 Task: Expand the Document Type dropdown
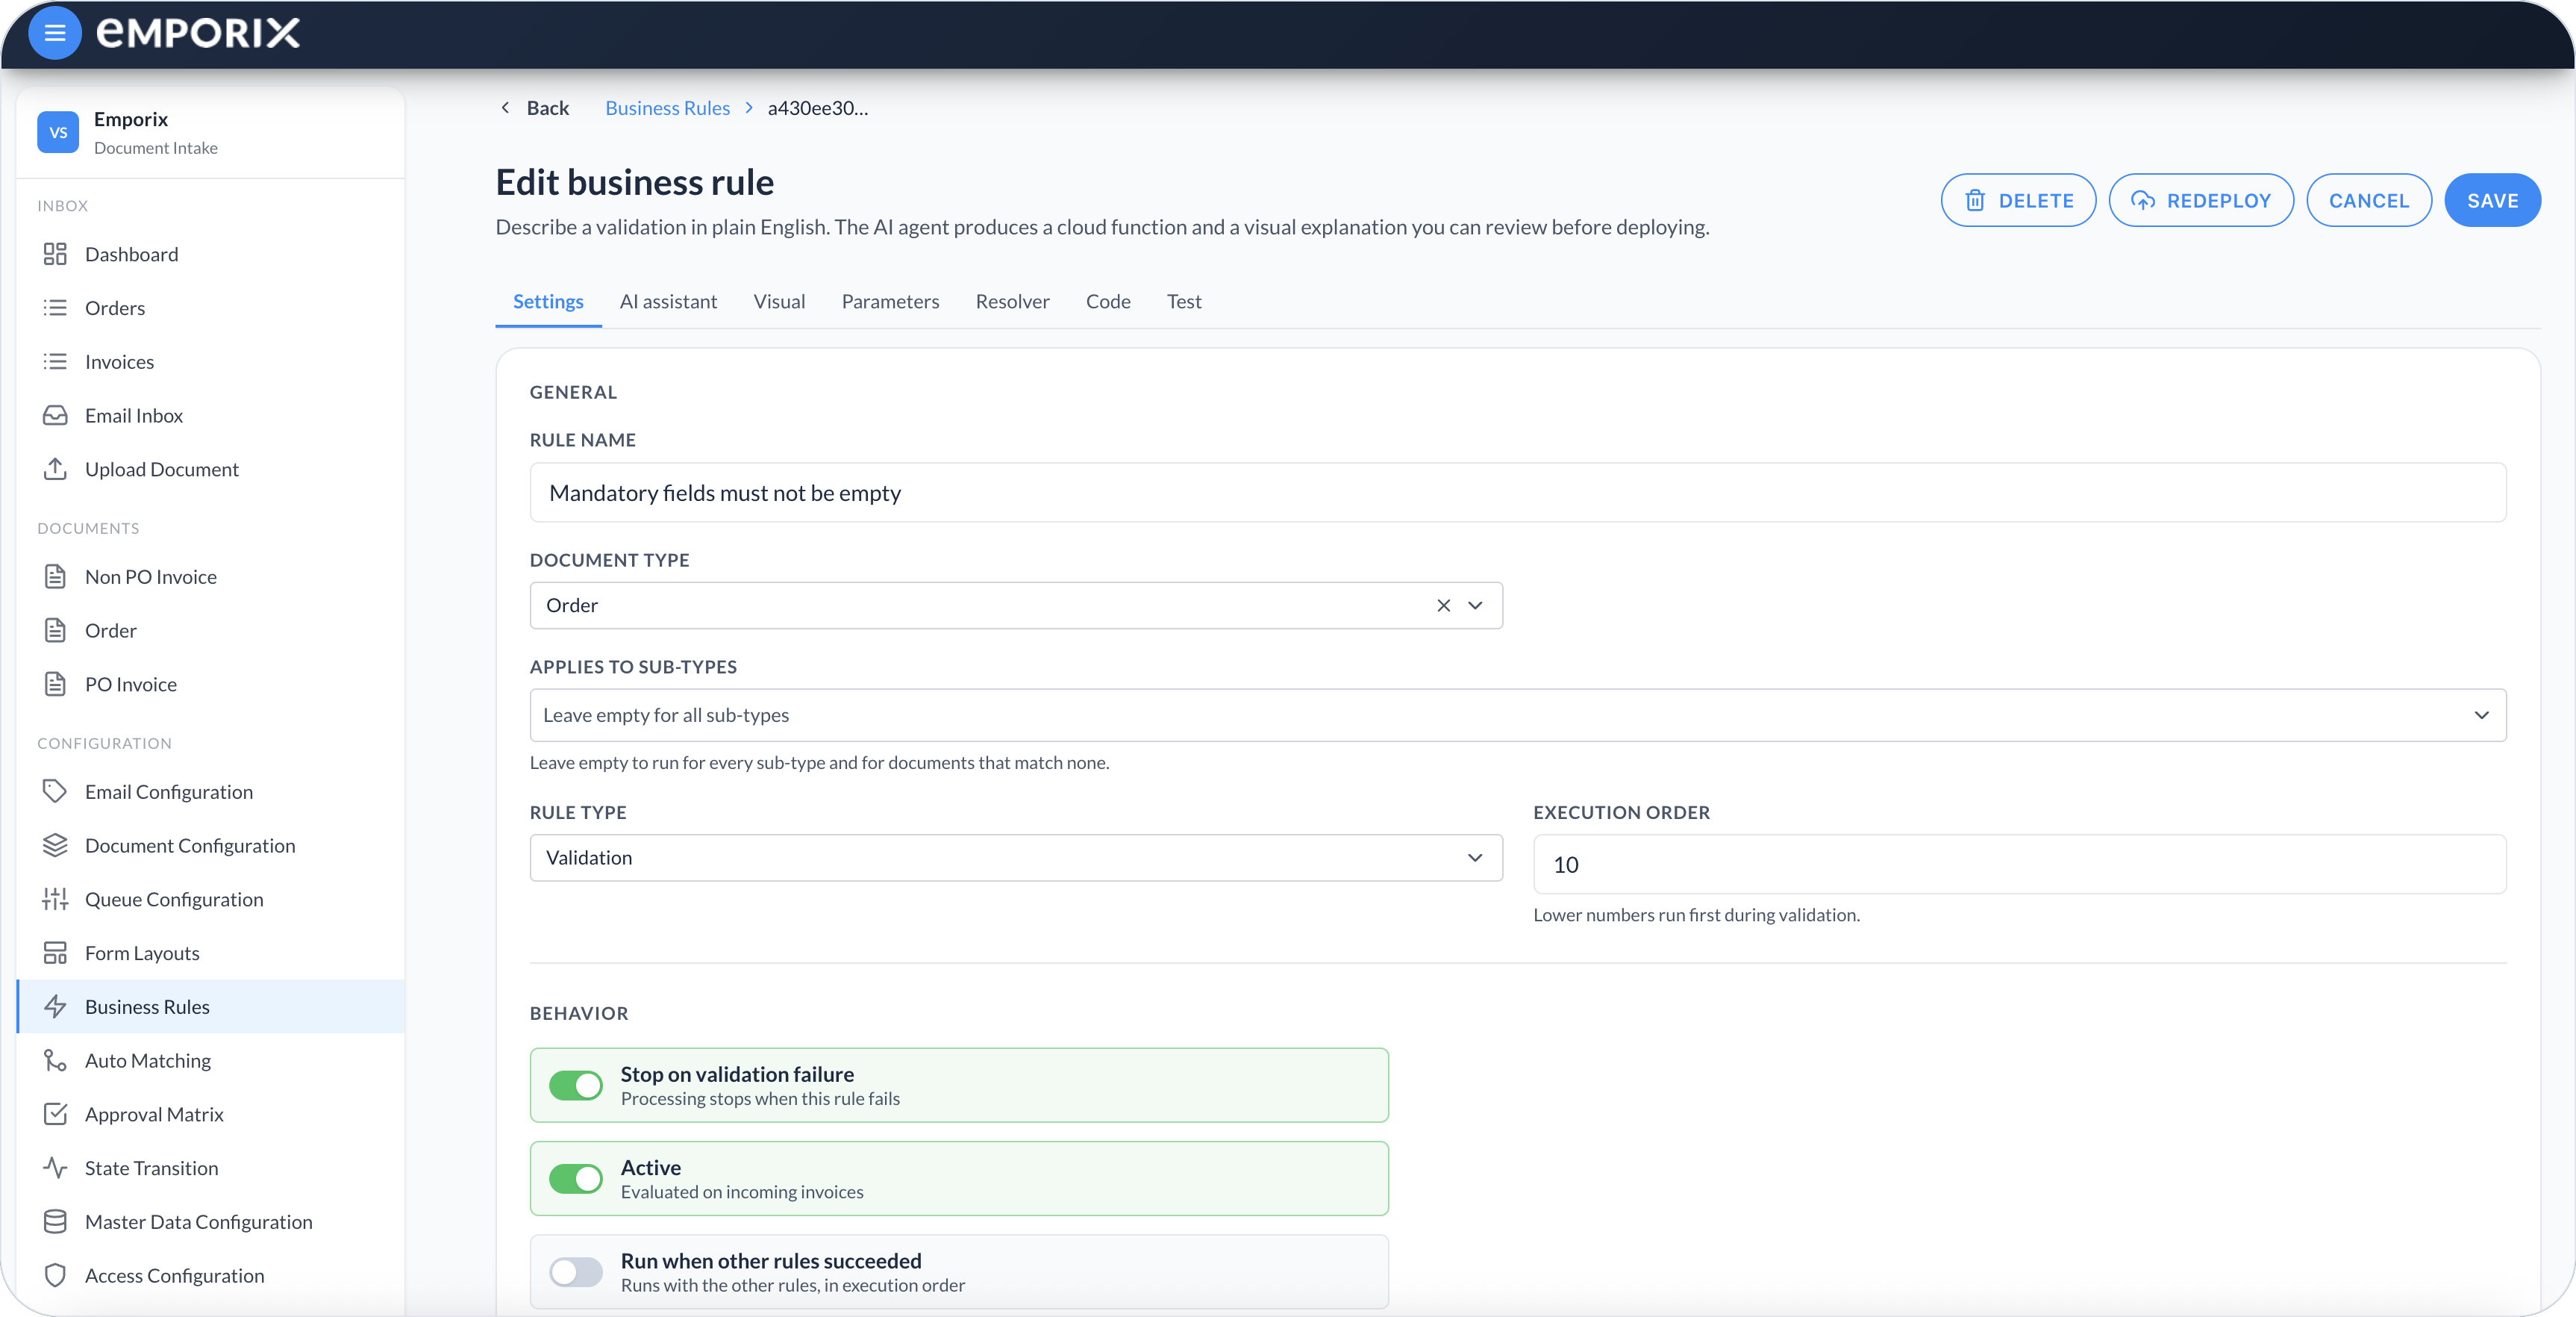[1475, 605]
